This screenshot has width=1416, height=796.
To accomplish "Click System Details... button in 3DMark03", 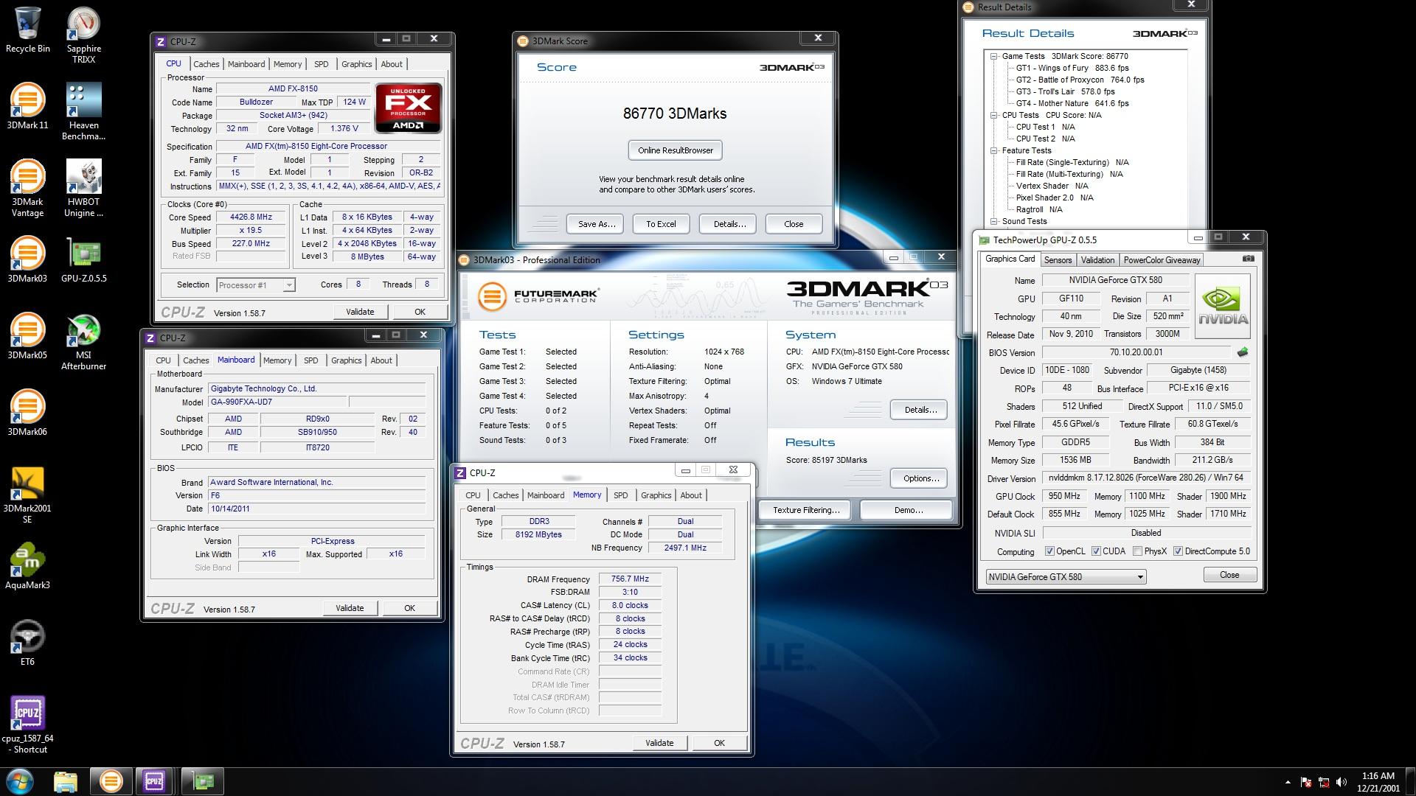I will (x=920, y=410).
